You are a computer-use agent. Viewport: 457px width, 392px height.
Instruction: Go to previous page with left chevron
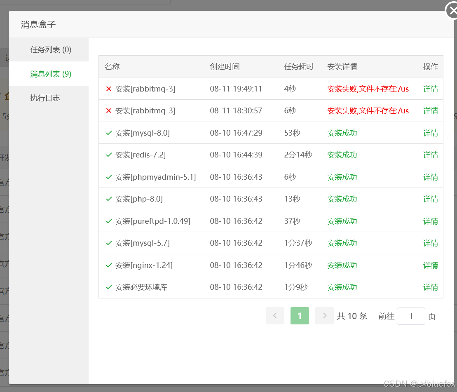coord(275,316)
